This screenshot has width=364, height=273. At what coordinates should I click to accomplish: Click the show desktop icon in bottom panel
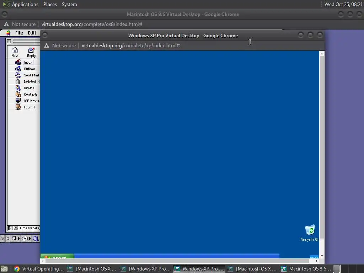[x=4, y=269]
